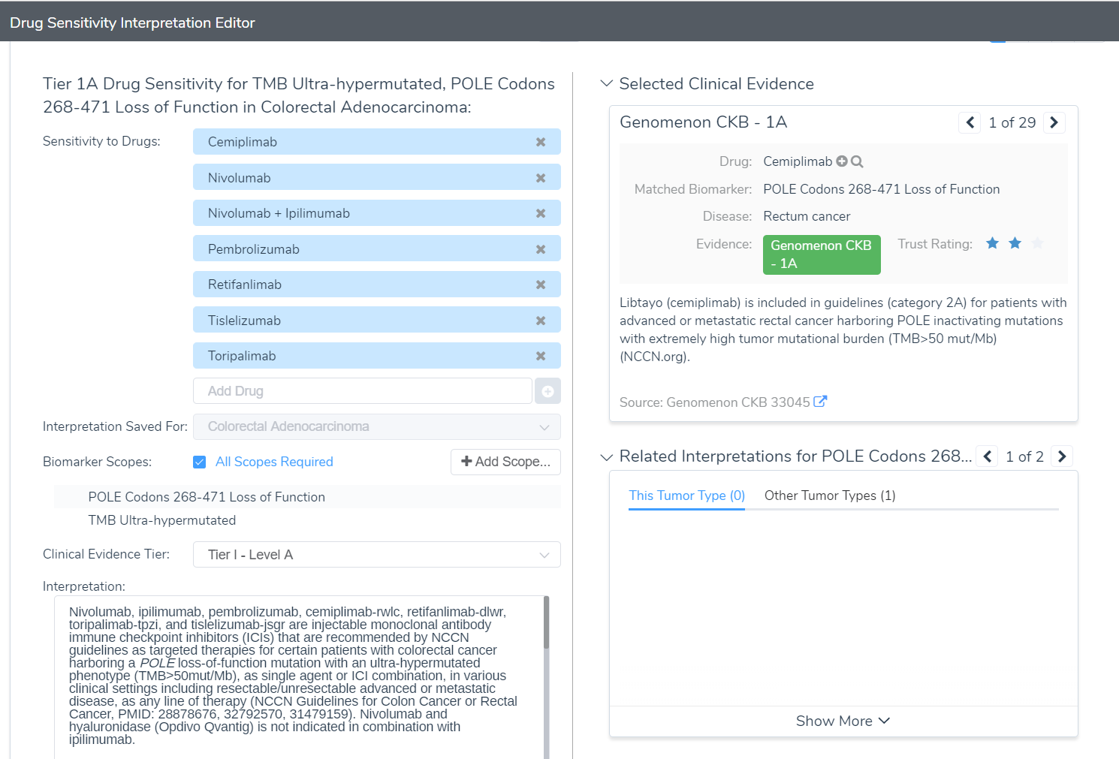1119x759 pixels.
Task: Set trust rating to one star
Action: (x=992, y=243)
